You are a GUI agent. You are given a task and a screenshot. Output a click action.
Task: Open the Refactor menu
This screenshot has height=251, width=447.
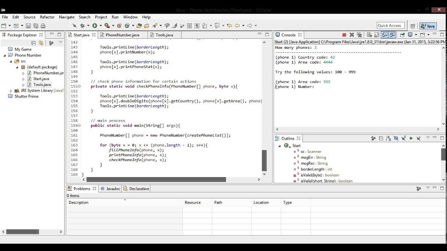coord(47,17)
